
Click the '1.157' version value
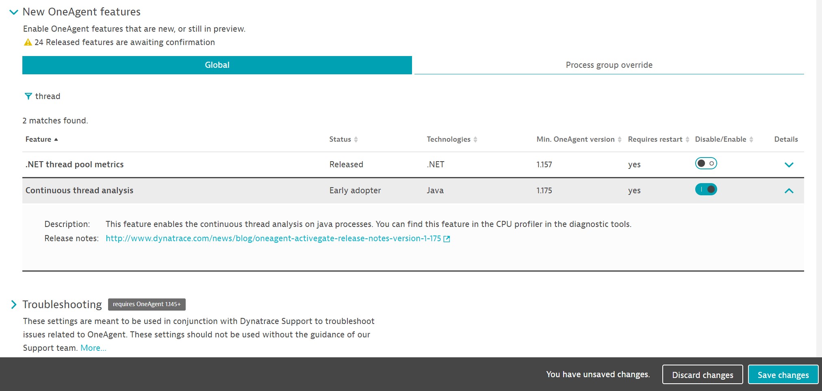coord(544,164)
